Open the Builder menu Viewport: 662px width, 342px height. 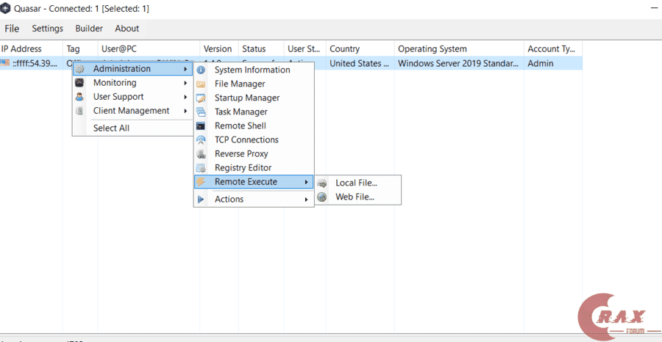pyautogui.click(x=89, y=29)
